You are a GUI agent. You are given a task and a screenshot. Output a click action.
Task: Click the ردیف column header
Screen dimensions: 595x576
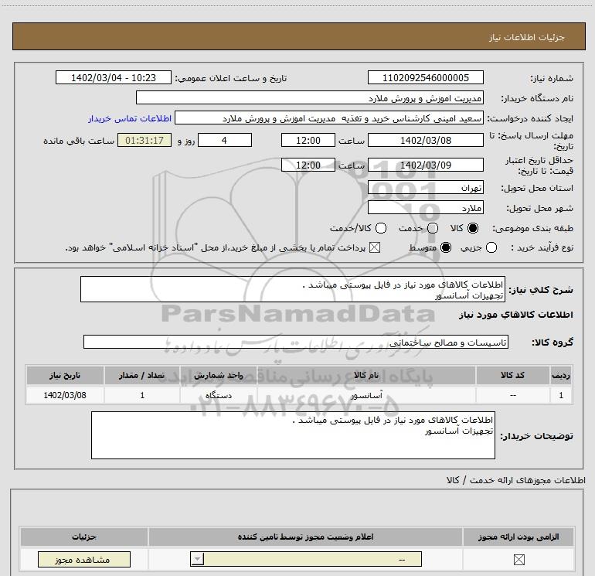pyautogui.click(x=561, y=375)
